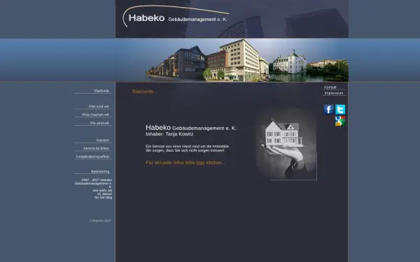Screen dimensions: 420x262
Task: Open the 'Wer sind wir' page
Action: (99, 106)
